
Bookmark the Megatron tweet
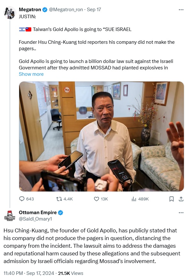(x=171, y=199)
